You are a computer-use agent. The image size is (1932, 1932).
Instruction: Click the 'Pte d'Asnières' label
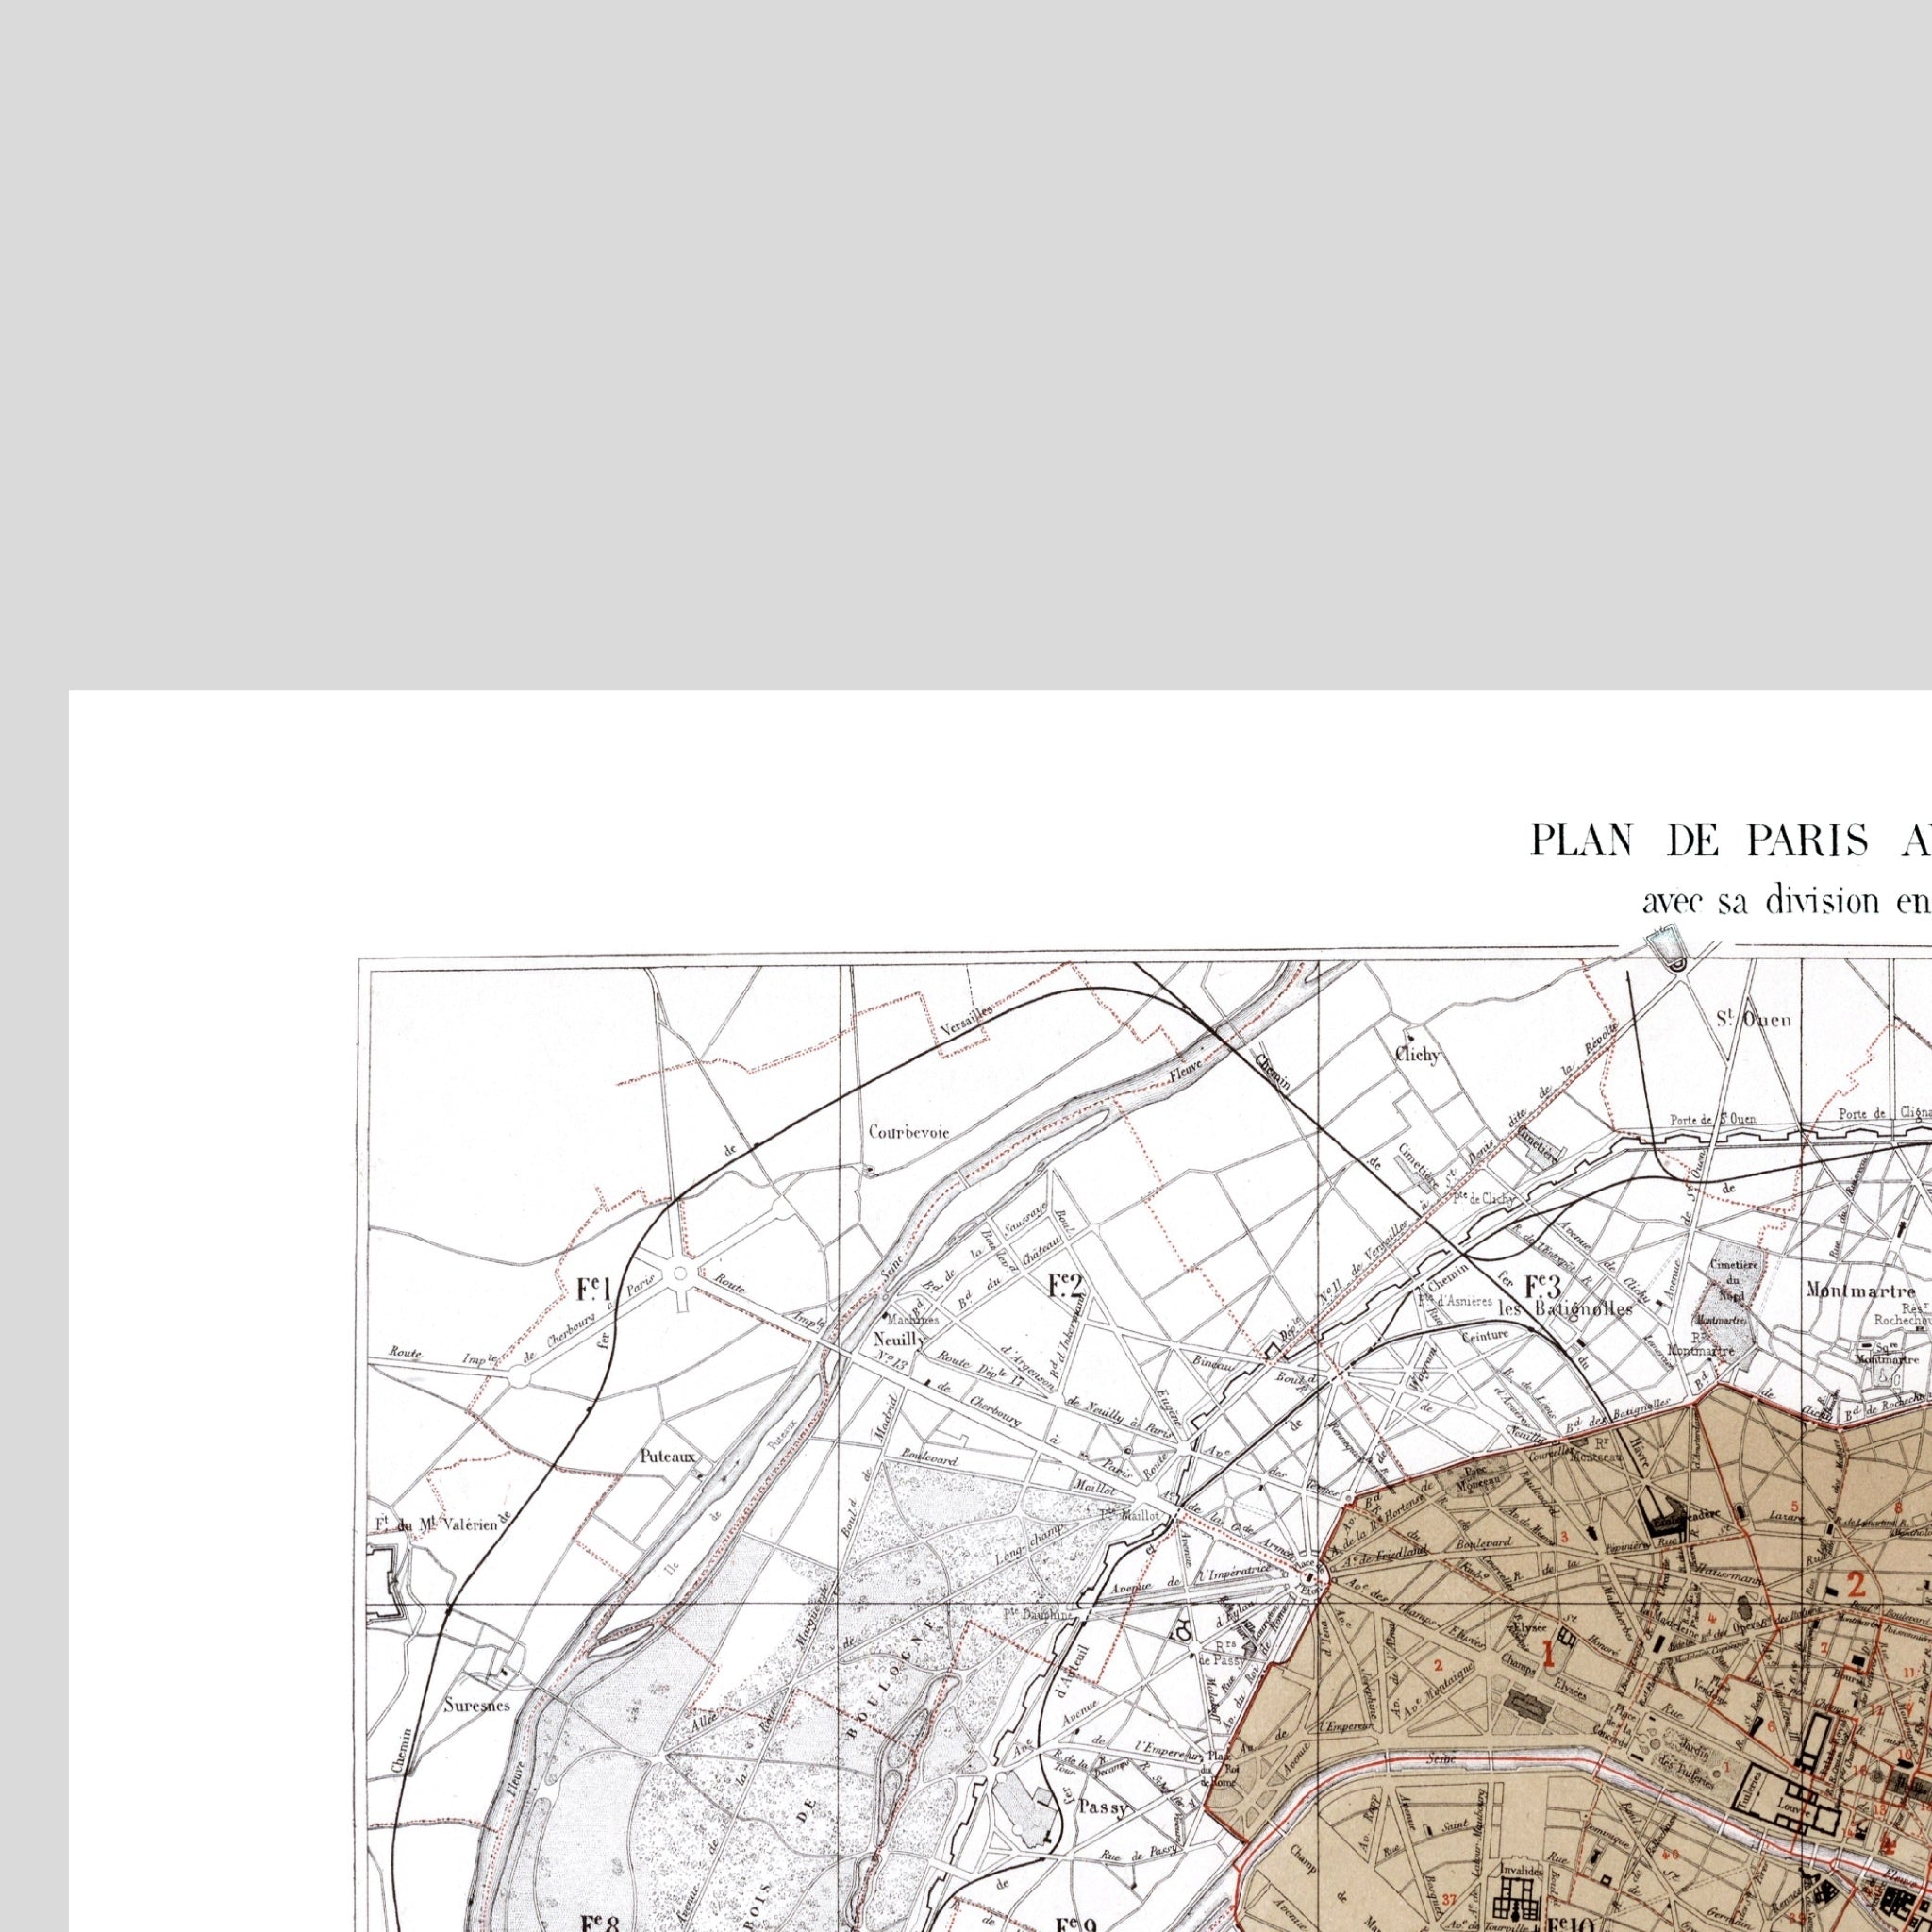click(1456, 1301)
